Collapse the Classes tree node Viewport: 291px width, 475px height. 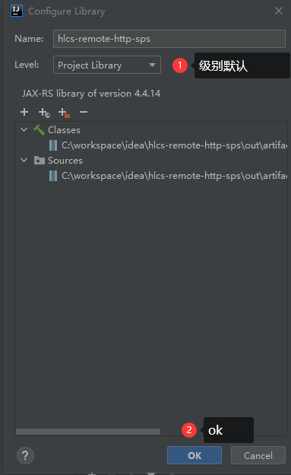(24, 130)
